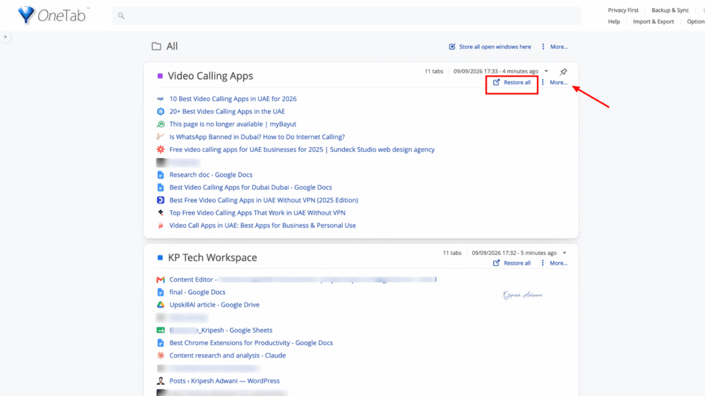Click favicon beside Top Free Video Calling Apps
This screenshot has width=705, height=396.
coord(160,213)
